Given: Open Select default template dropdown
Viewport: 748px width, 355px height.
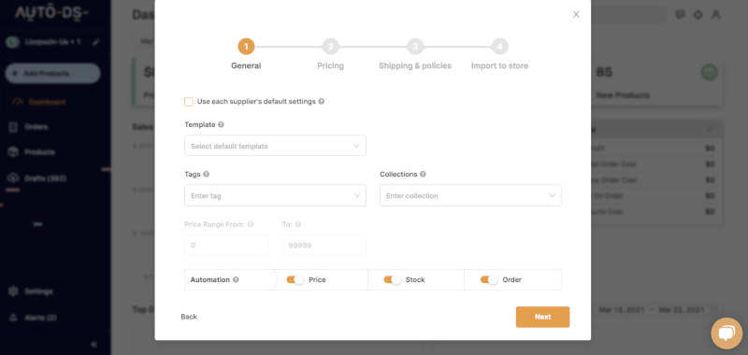Looking at the screenshot, I should [275, 146].
